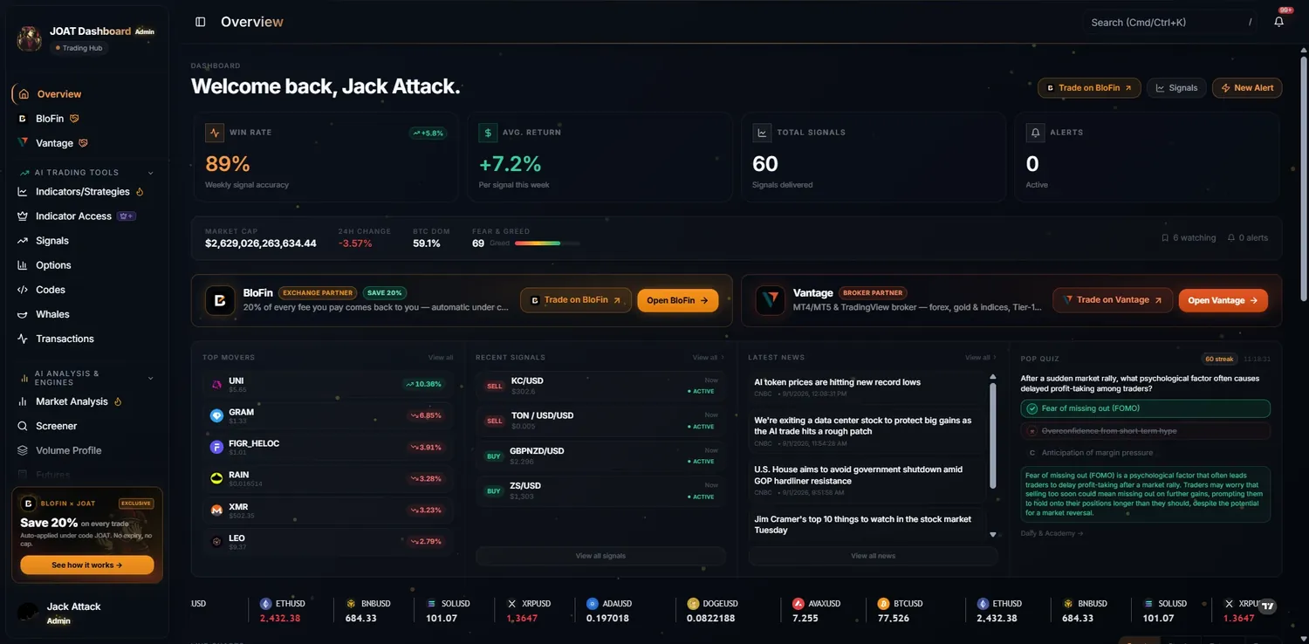Click the Vantage logo icon in sidebar
This screenshot has width=1309, height=644.
23,143
